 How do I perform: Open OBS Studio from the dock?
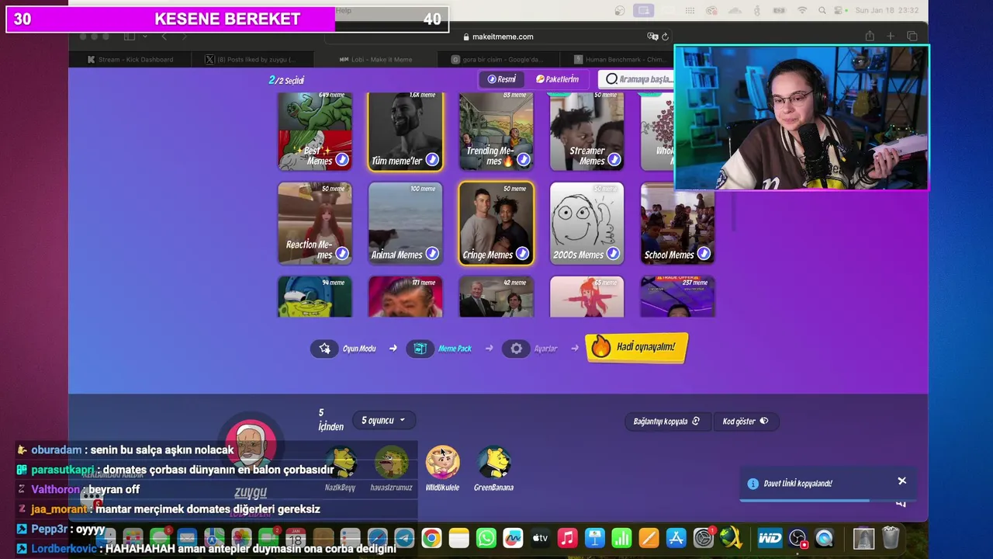(797, 538)
